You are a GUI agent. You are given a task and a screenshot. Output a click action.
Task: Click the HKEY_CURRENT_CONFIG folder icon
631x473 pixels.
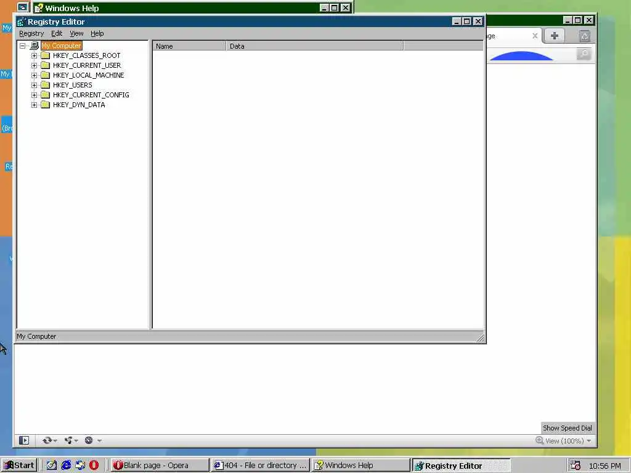(46, 95)
